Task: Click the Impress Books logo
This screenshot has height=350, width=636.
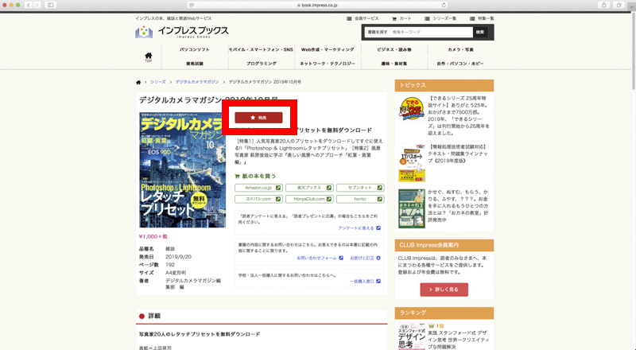Action: pos(182,32)
